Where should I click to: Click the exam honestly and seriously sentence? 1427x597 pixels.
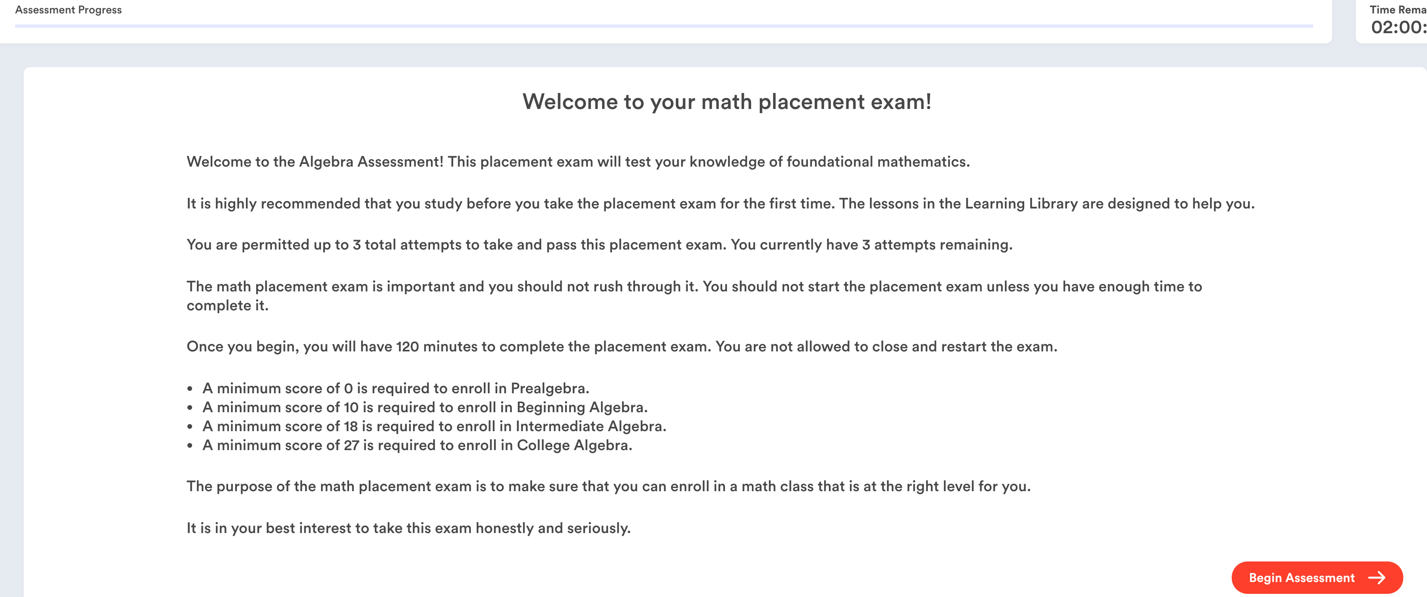408,528
